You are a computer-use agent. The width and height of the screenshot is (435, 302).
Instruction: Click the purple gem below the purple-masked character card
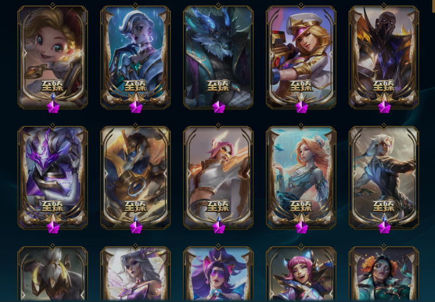click(x=53, y=227)
